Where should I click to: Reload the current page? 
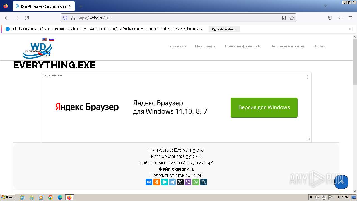pos(27,18)
